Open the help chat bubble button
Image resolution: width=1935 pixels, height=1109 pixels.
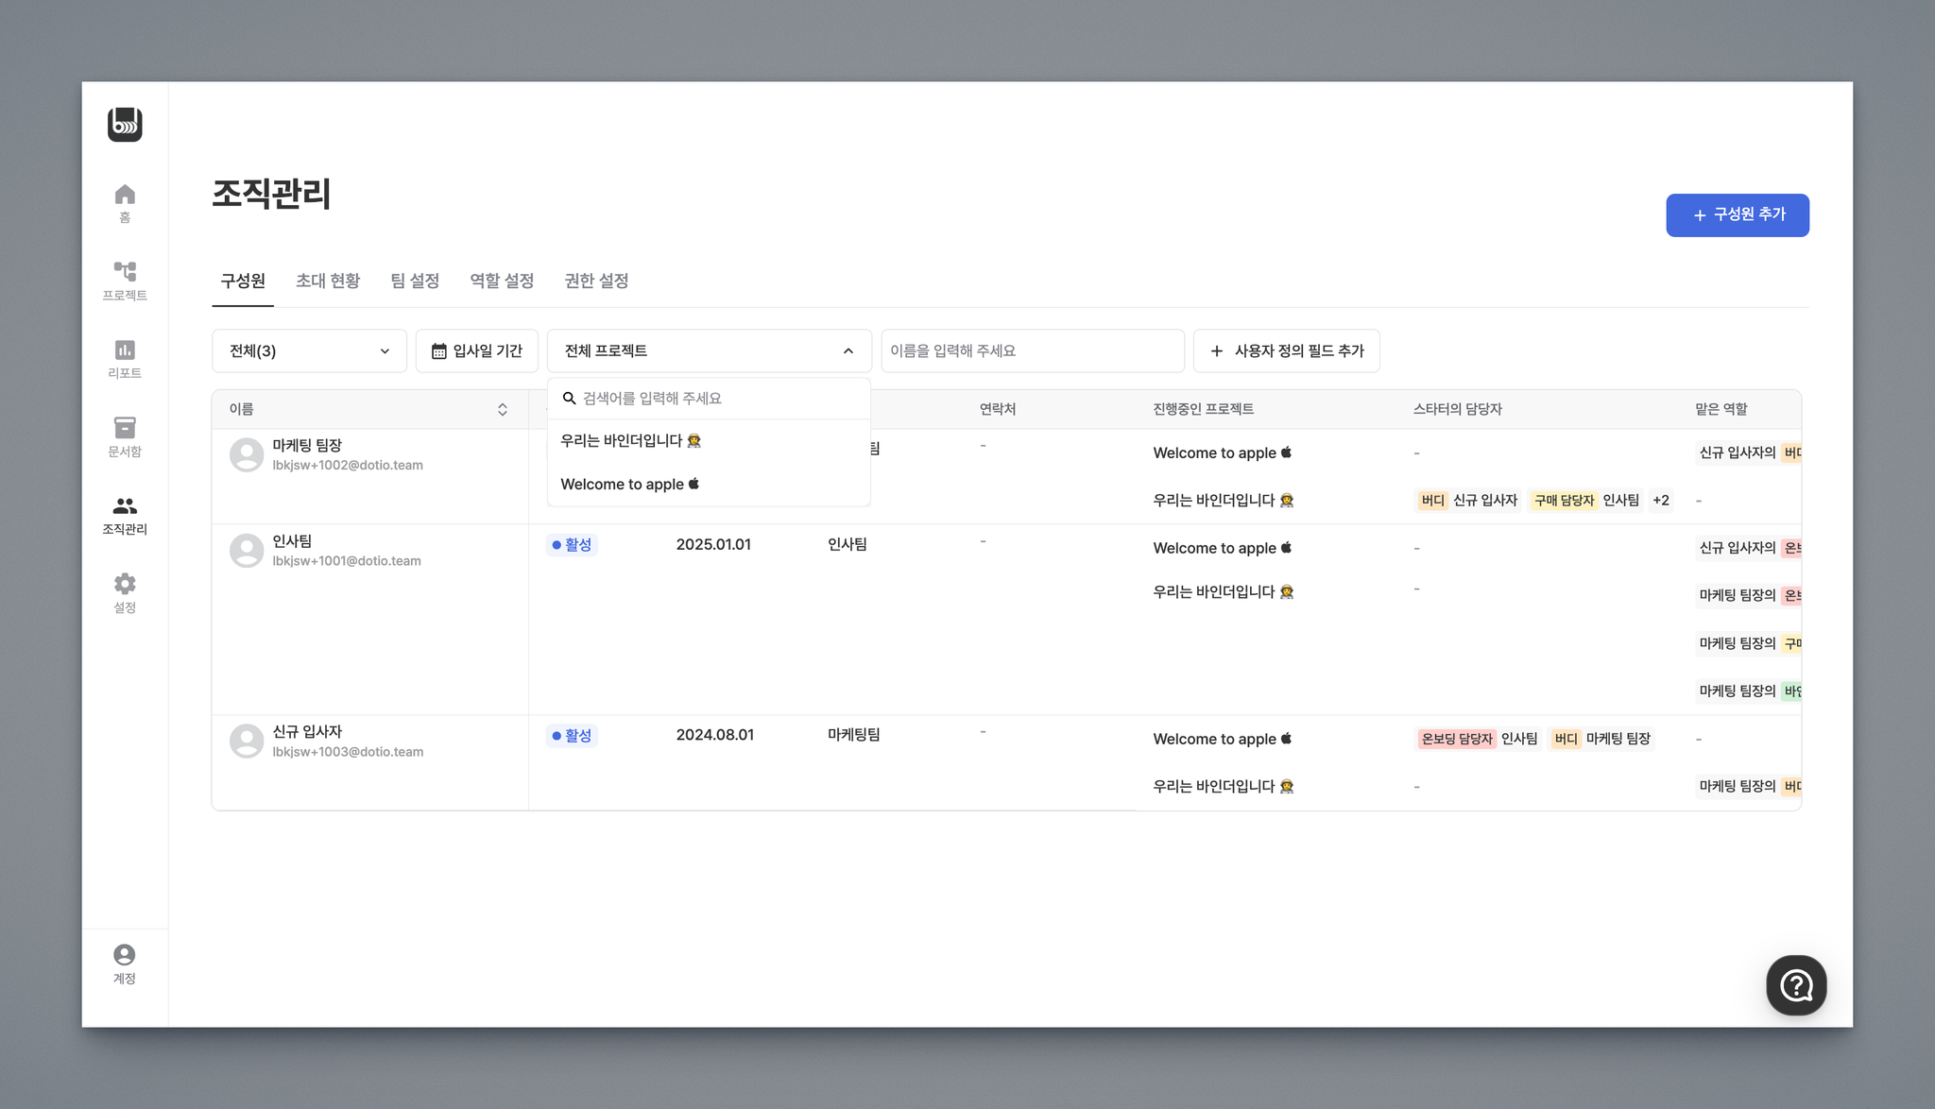[1795, 985]
